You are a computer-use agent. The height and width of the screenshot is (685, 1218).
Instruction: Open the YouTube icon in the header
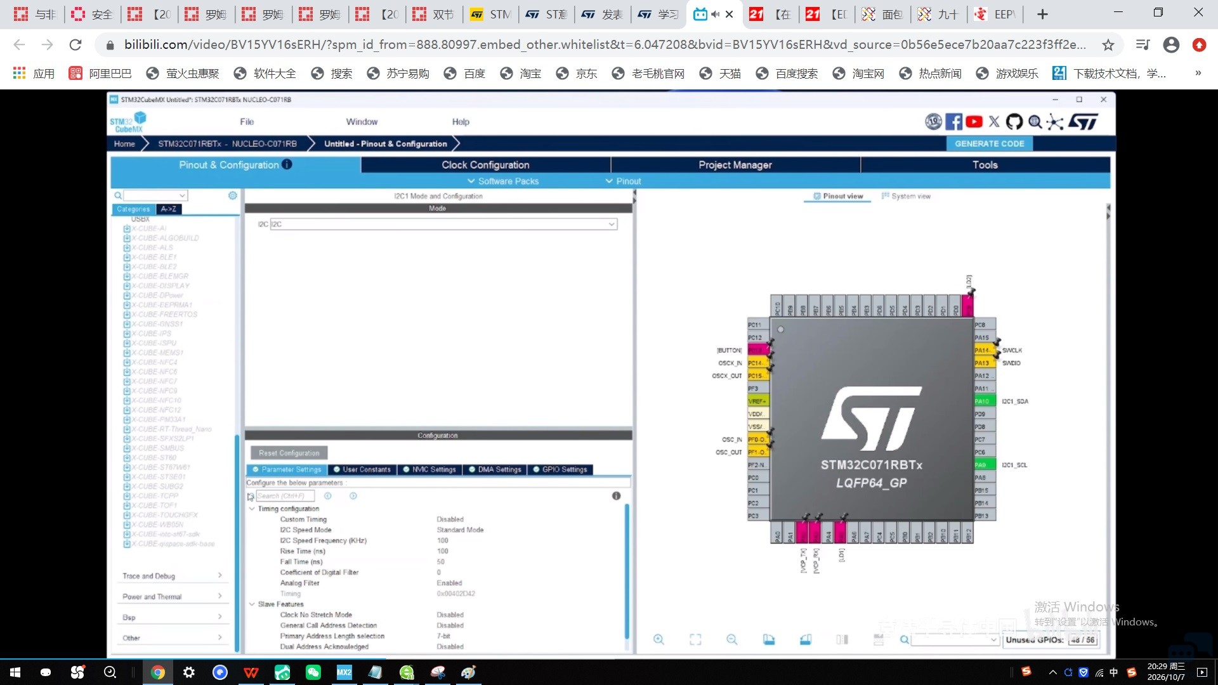pyautogui.click(x=974, y=122)
